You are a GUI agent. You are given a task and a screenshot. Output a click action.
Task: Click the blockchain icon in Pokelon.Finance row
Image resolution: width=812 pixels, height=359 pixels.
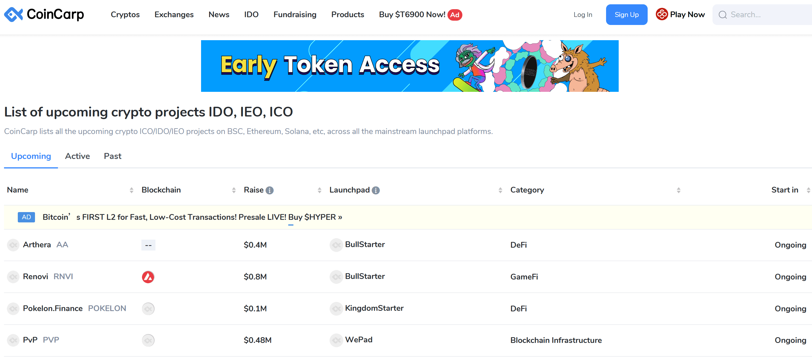[x=148, y=309]
